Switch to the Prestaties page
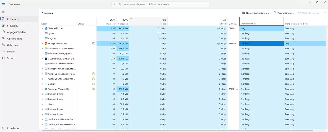This screenshot has width=328, height=132. tap(19, 25)
